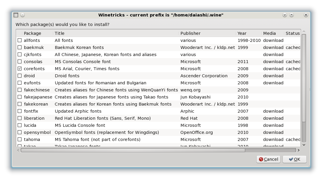Viewport: 322px width, 179px height.
Task: Select 'Updated Arphic fonts' title
Action: [x=78, y=111]
